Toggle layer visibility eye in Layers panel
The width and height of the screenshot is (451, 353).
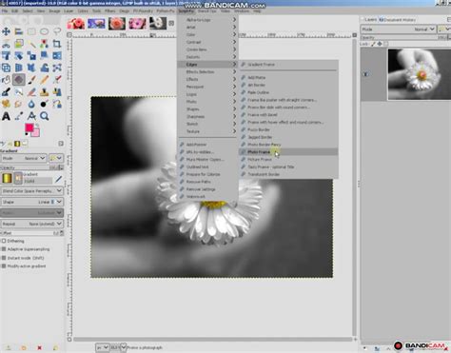pyautogui.click(x=365, y=74)
